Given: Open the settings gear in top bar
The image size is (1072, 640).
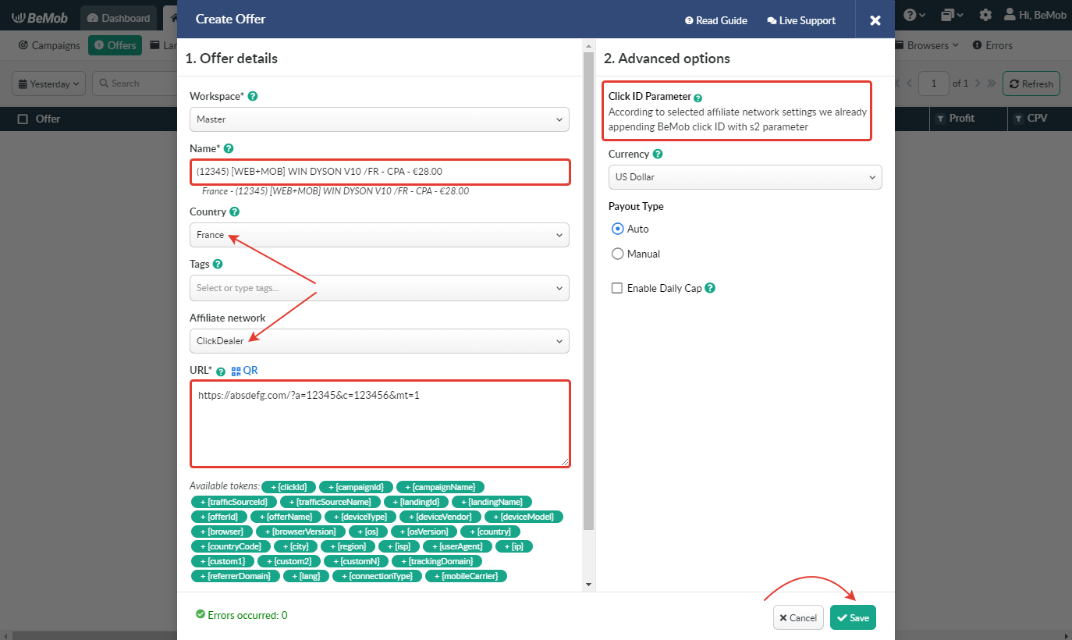Looking at the screenshot, I should [x=985, y=15].
